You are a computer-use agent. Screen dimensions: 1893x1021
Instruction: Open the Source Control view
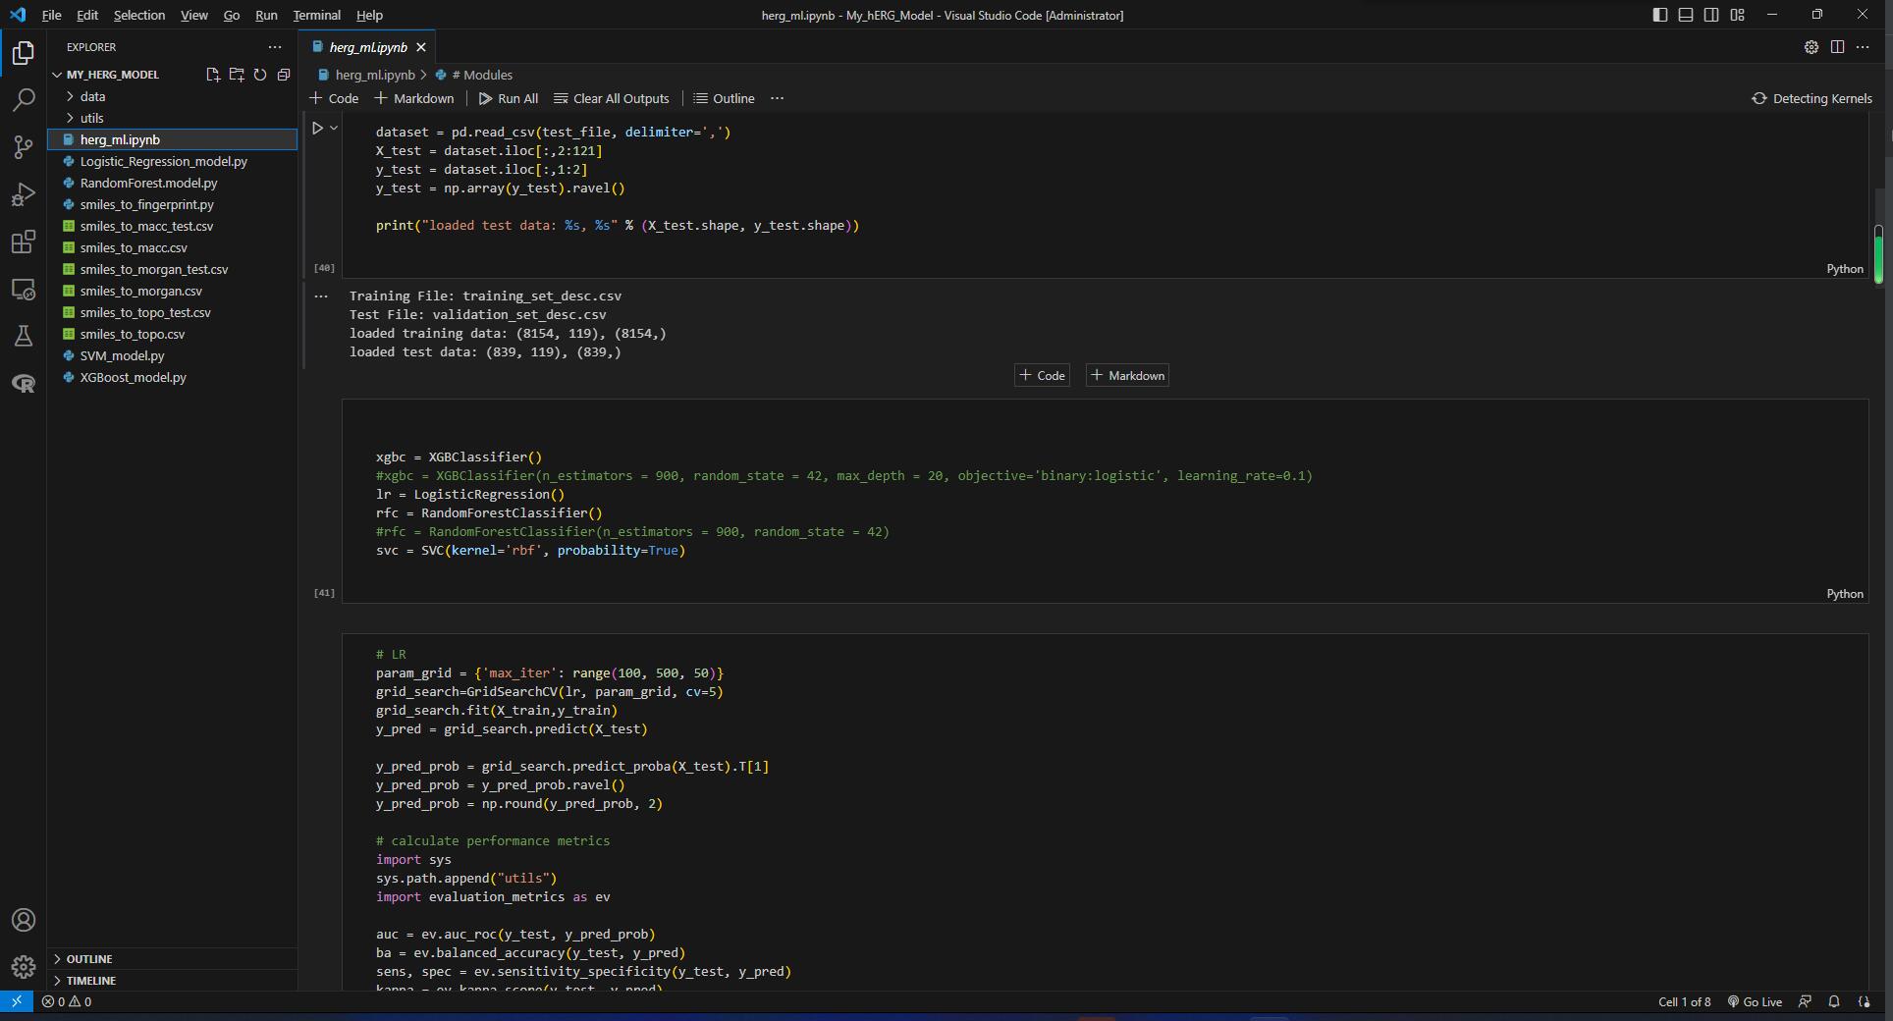24,147
